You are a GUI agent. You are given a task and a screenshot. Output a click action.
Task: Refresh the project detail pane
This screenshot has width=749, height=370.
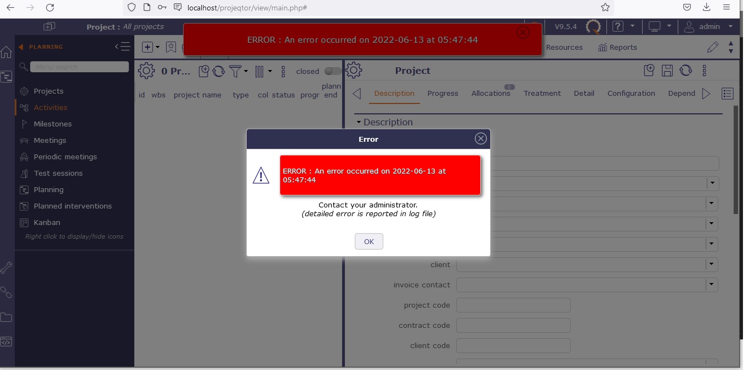685,70
